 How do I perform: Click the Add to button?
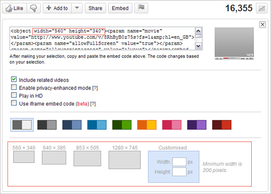57,8
